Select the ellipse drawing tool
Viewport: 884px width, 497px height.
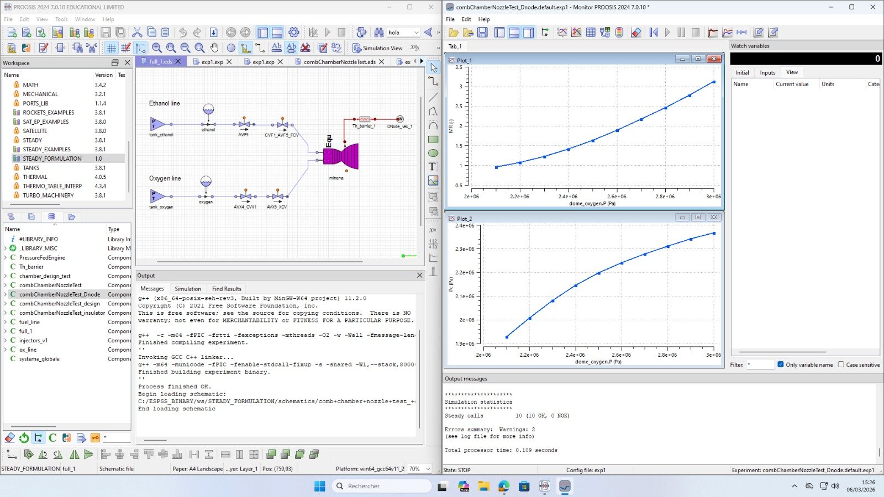pyautogui.click(x=433, y=153)
